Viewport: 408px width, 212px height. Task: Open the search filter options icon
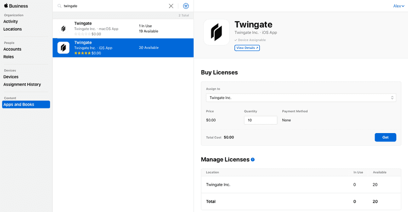tap(186, 6)
